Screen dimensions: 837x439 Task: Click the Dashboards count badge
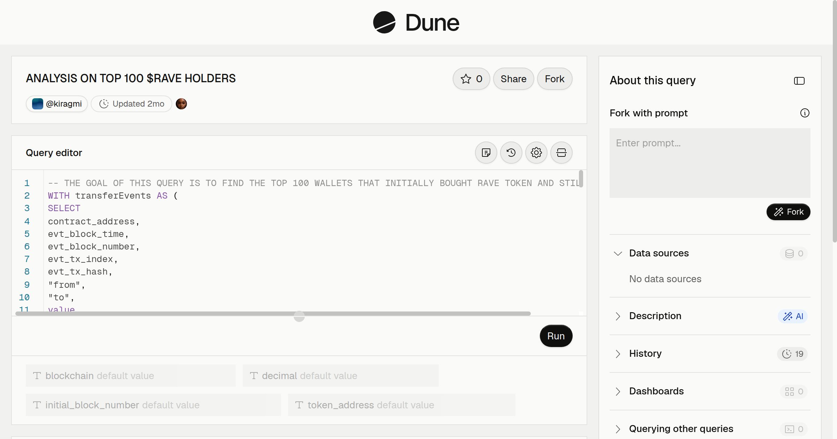(x=794, y=391)
